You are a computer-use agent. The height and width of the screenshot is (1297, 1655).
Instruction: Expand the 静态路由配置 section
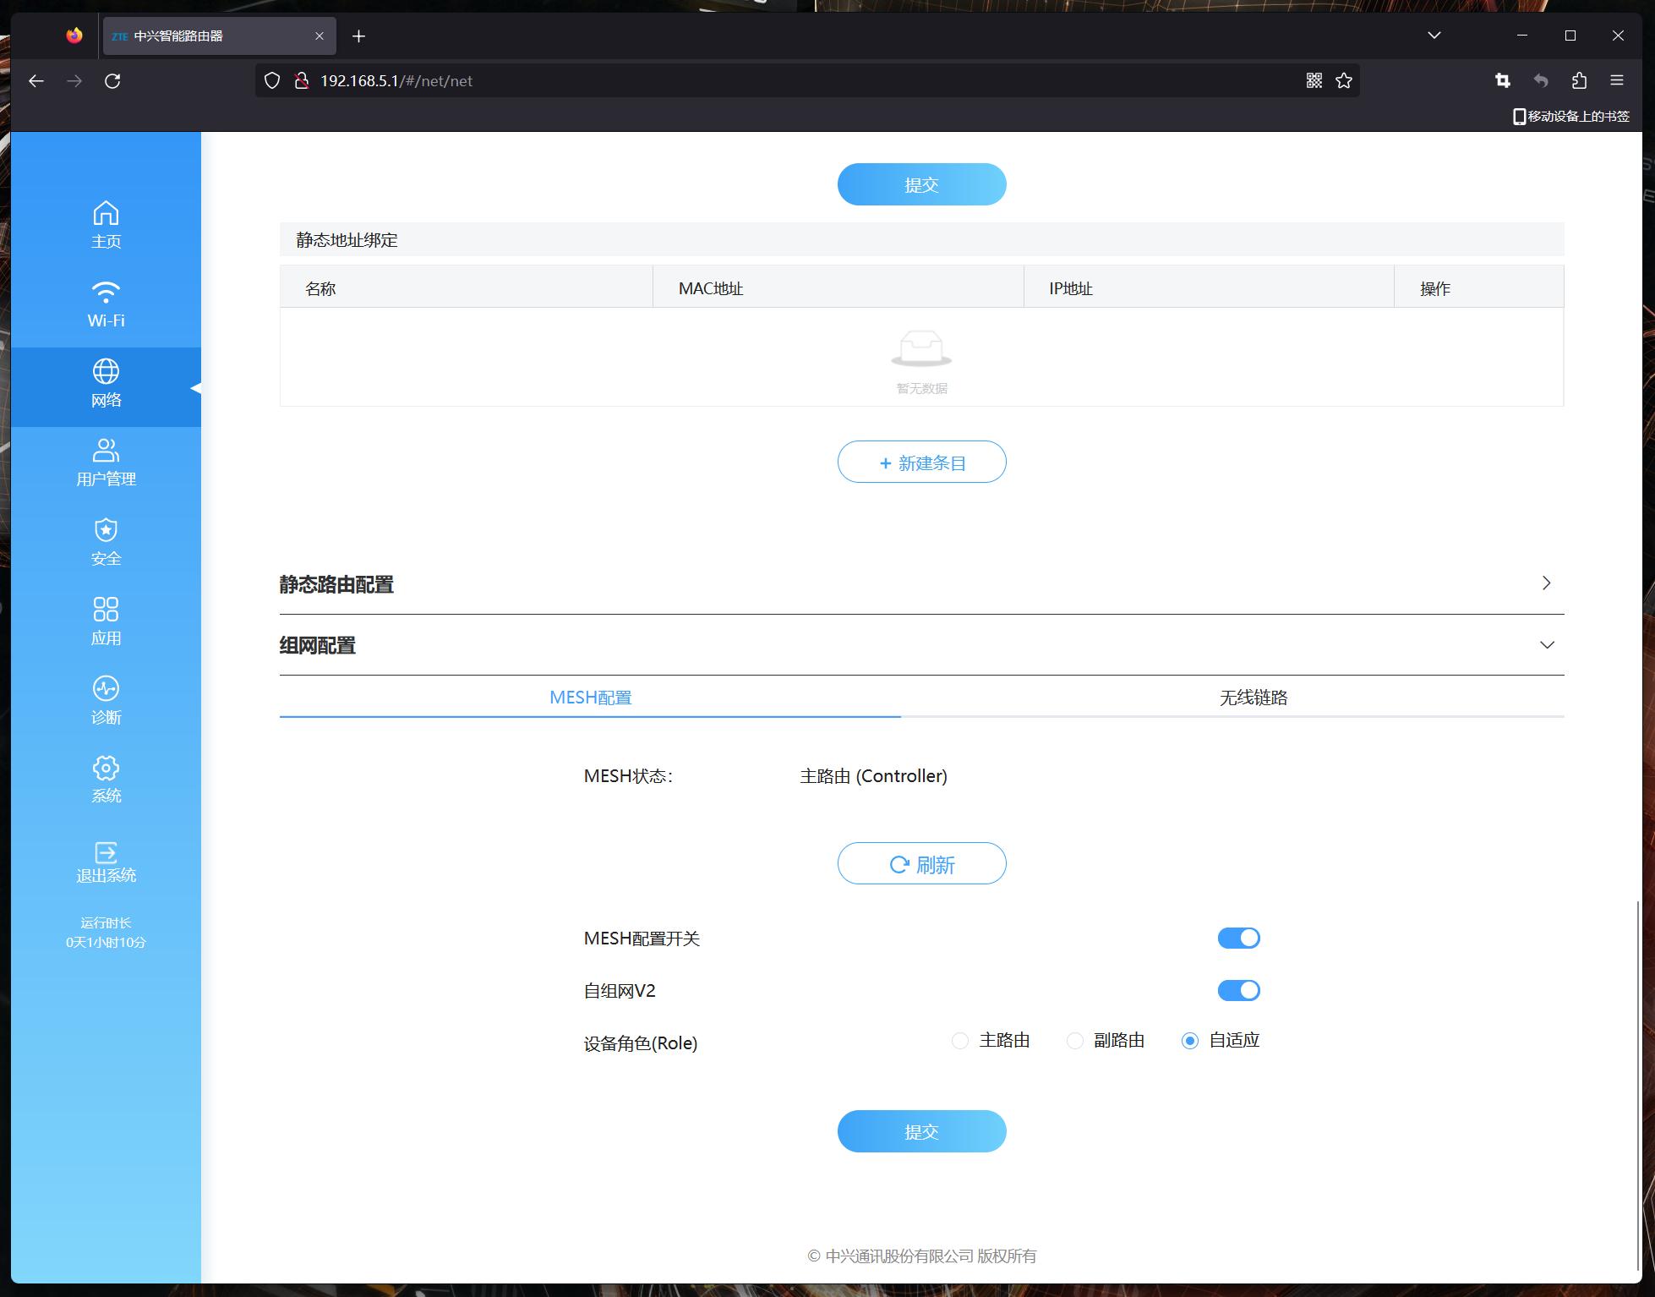click(1546, 583)
